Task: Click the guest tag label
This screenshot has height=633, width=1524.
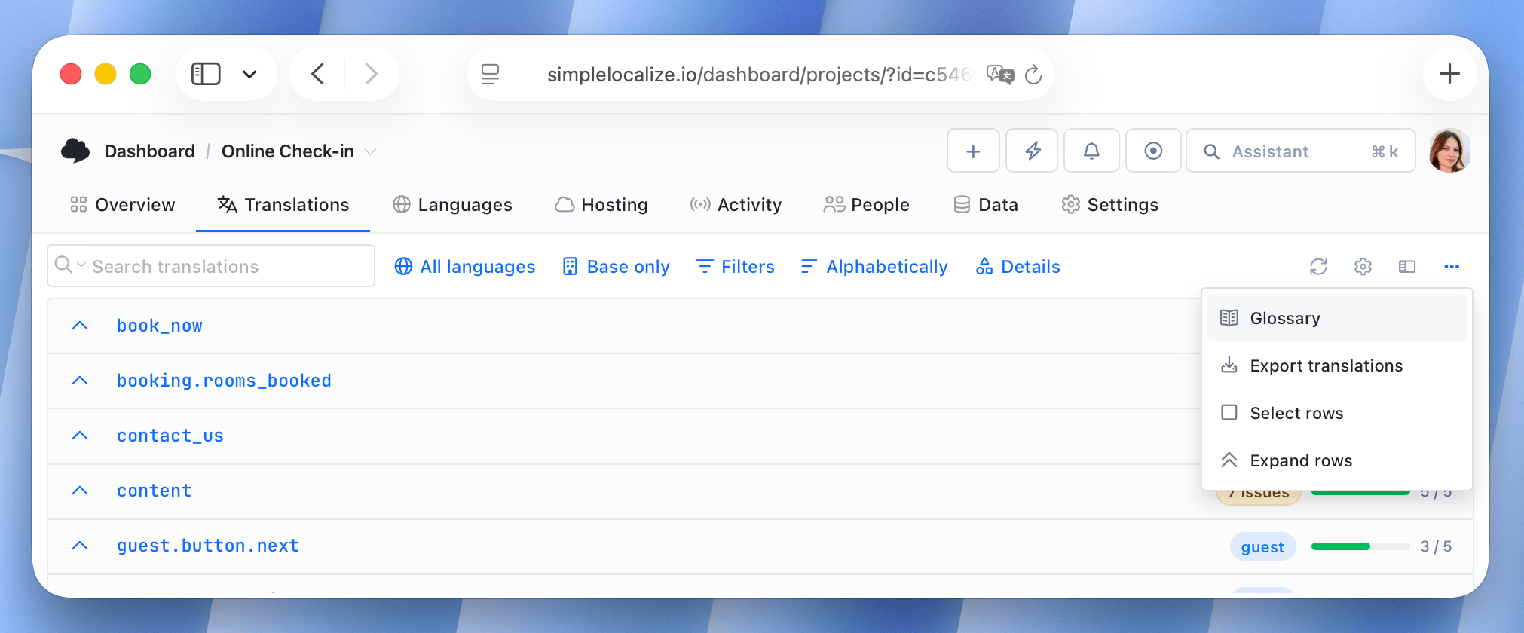Action: [1262, 547]
